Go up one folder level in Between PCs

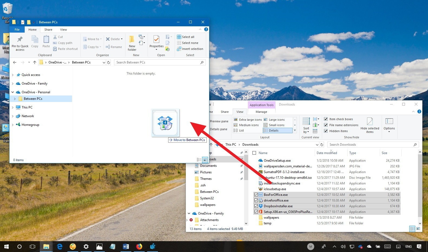point(35,62)
